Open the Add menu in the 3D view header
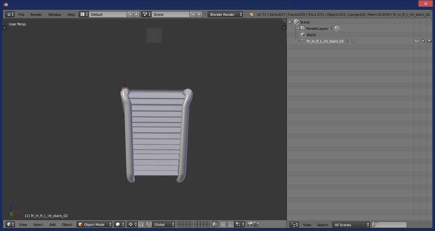The width and height of the screenshot is (435, 231). [53, 225]
